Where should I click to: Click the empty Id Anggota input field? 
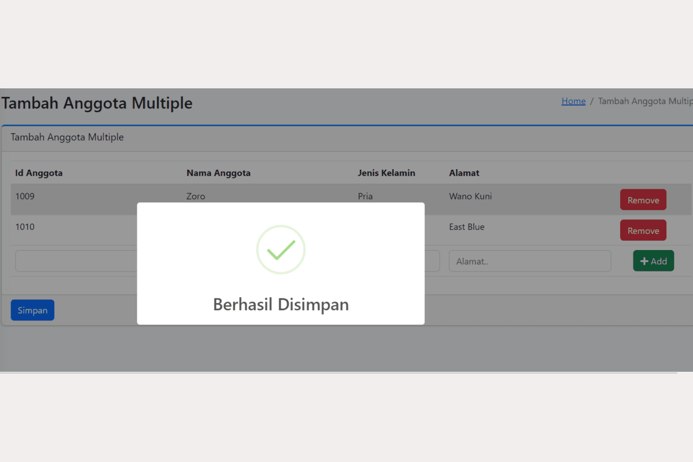coord(76,261)
